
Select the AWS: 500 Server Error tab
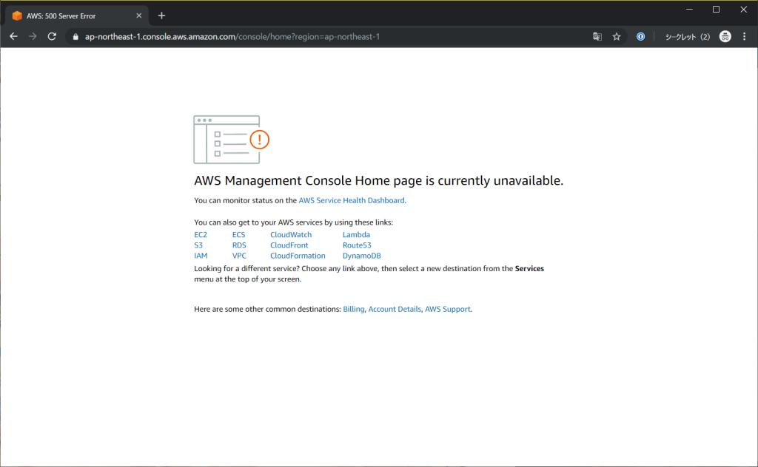(75, 16)
